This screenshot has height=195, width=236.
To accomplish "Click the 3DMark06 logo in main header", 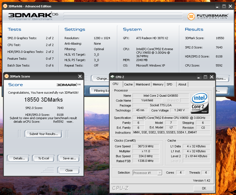I will click(x=33, y=16).
